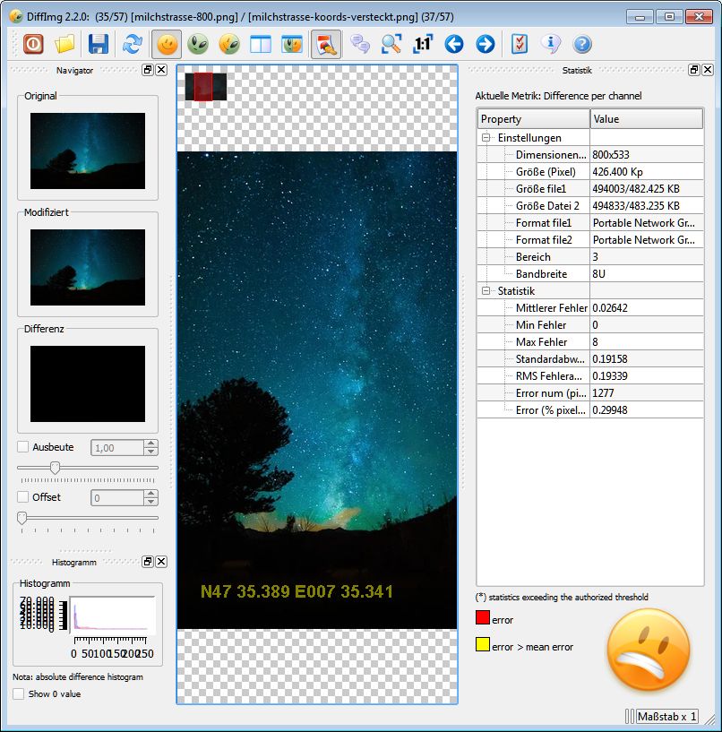Select the Größe (Pixel) row
This screenshot has height=732, width=722.
[x=590, y=172]
